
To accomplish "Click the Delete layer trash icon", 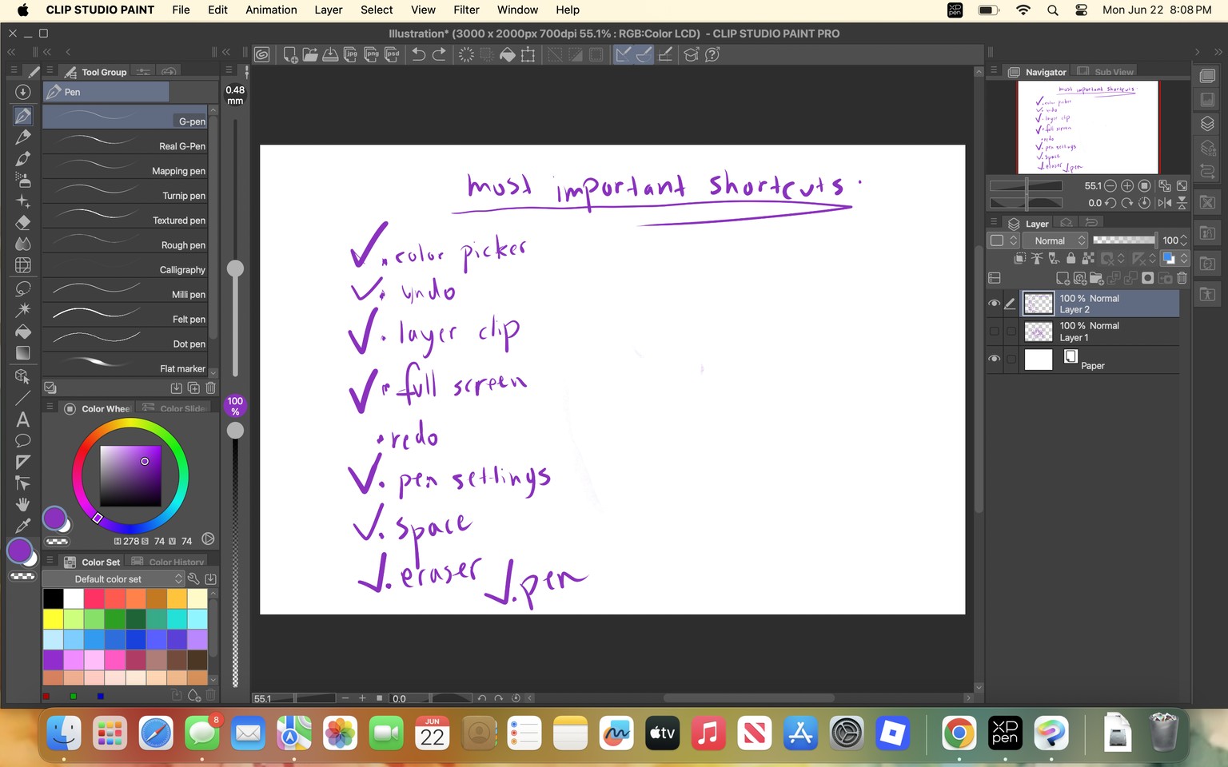I will (1182, 278).
